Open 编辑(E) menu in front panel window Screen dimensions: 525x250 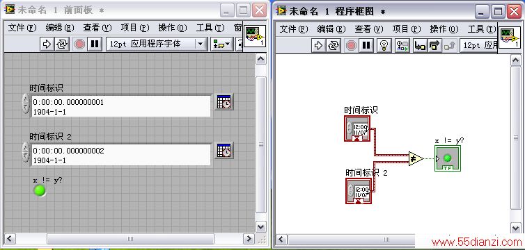coord(60,28)
